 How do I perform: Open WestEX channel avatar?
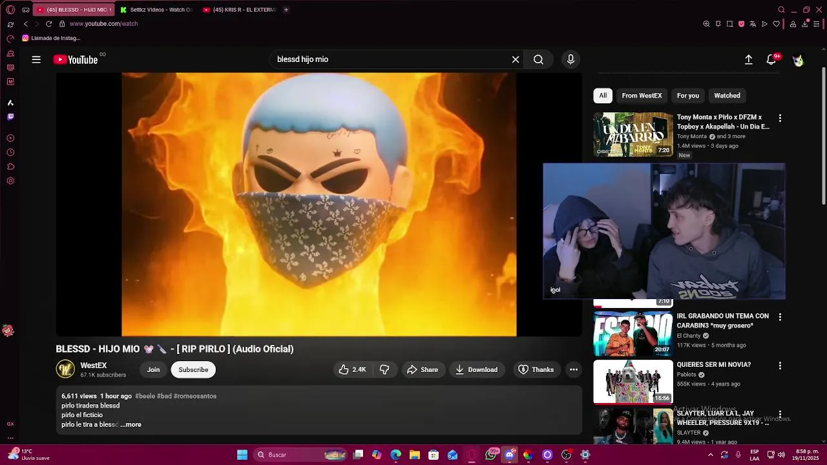pyautogui.click(x=65, y=369)
